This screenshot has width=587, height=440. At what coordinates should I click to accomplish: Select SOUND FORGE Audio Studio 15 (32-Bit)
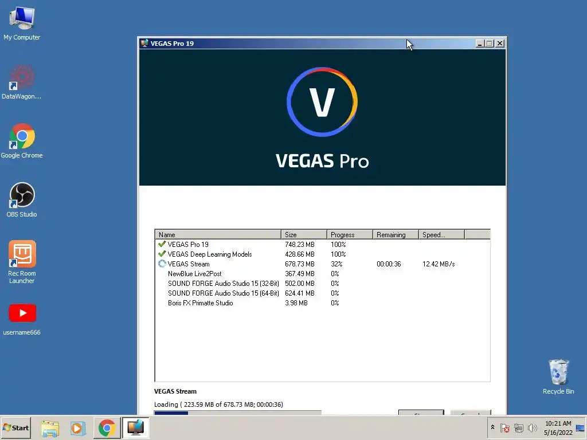[x=322, y=283]
